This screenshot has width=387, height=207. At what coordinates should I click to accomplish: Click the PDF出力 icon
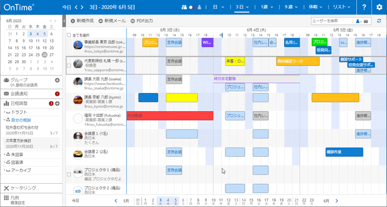click(x=133, y=21)
